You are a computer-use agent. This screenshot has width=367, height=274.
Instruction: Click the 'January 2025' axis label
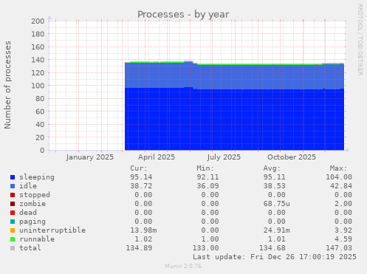(90, 157)
